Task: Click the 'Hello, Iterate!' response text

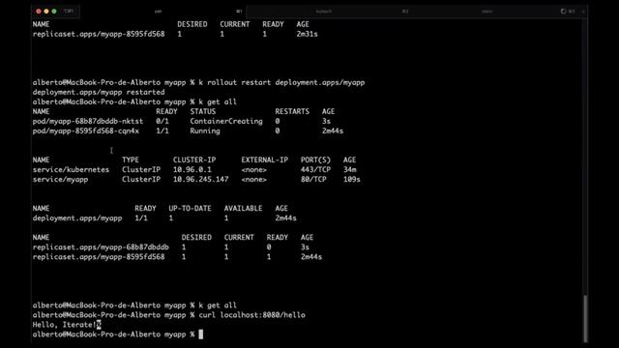Action: [65, 325]
